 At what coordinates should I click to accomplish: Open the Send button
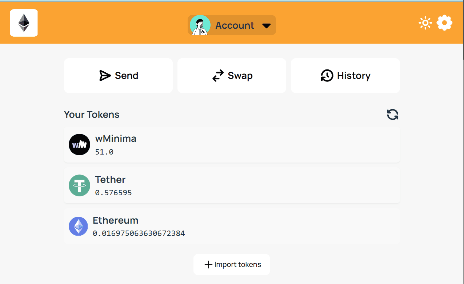(x=118, y=76)
